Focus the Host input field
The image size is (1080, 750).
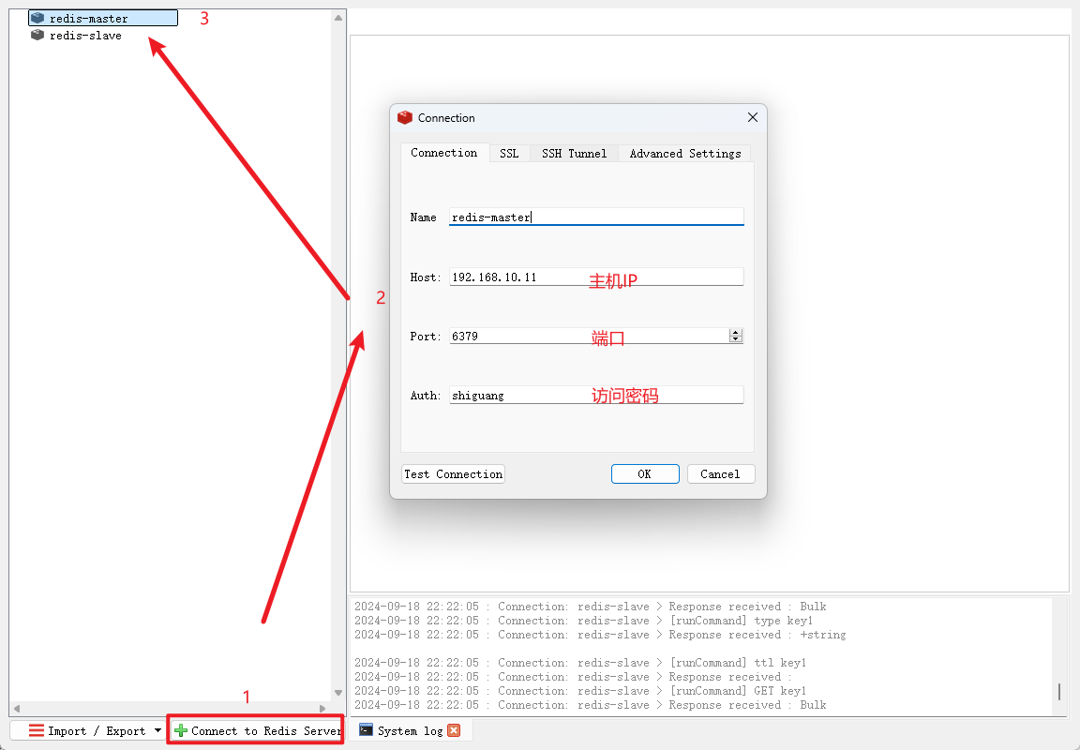click(596, 277)
